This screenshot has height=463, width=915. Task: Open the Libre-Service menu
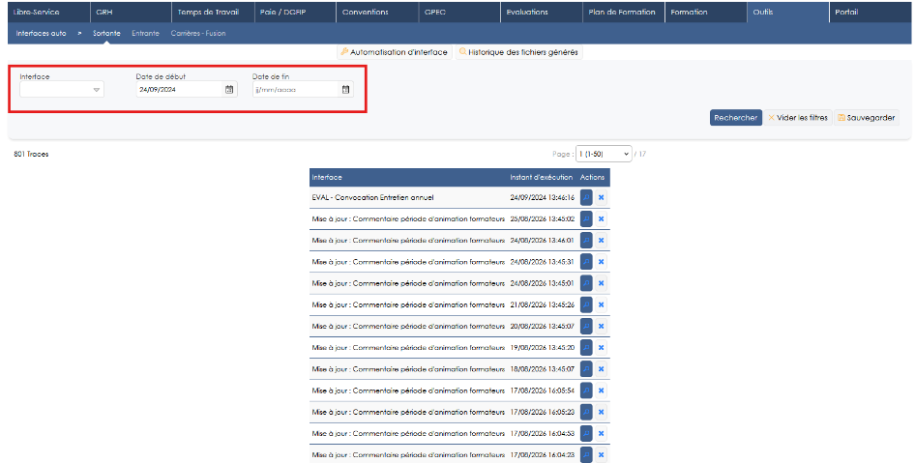click(49, 13)
